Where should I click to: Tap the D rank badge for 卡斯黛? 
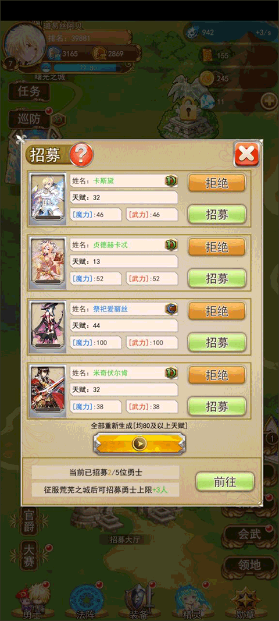pos(171,181)
